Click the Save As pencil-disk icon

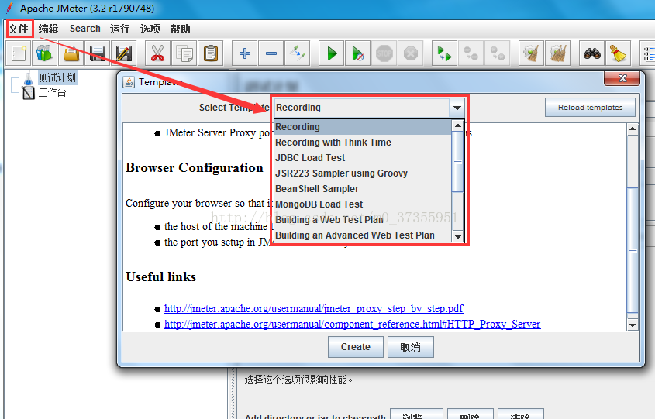click(x=124, y=53)
